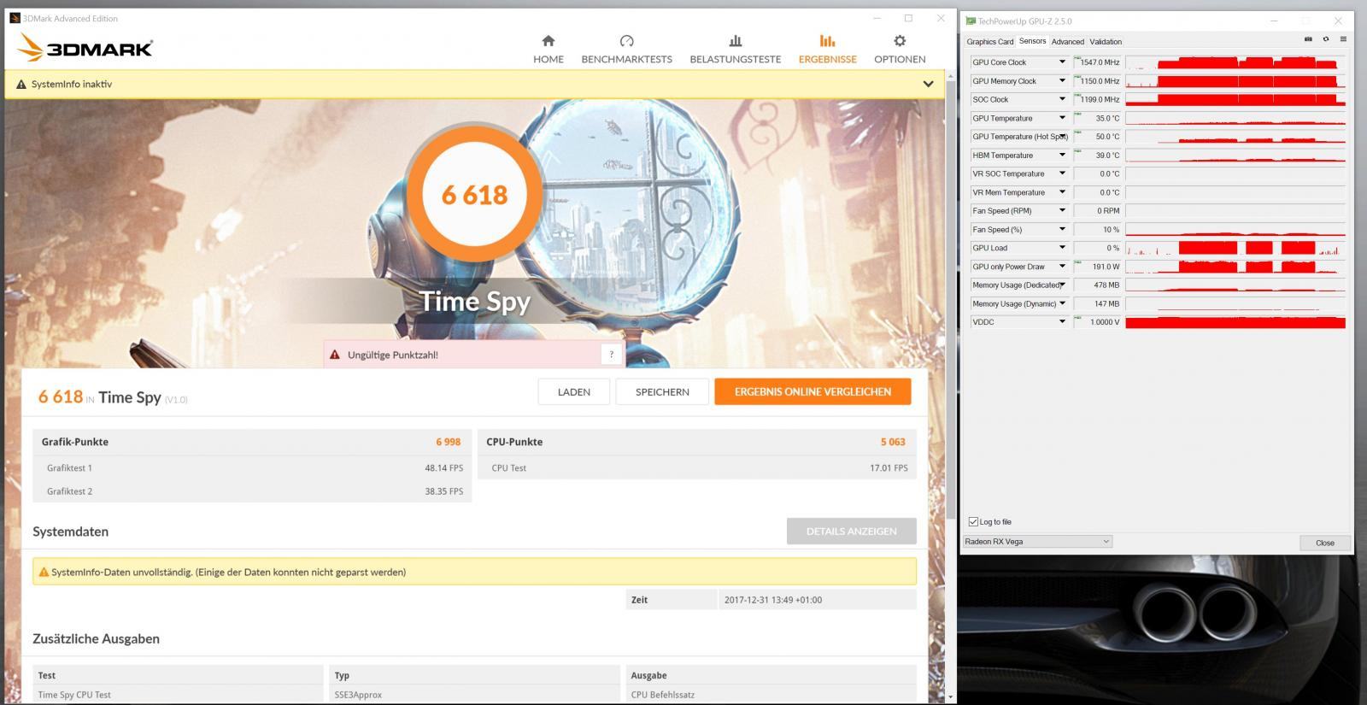Click the 3DMark logo

point(85,48)
